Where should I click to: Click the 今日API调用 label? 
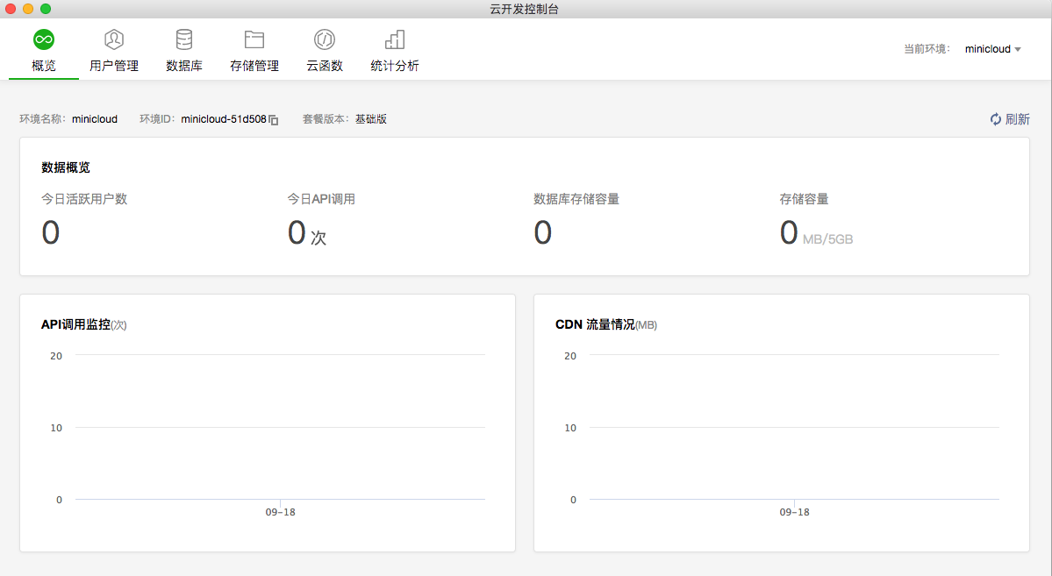321,198
